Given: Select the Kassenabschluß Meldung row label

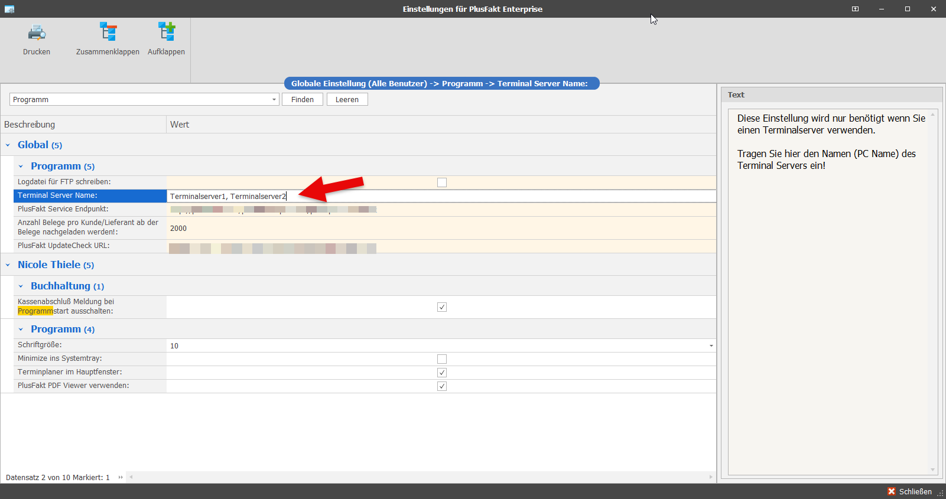Looking at the screenshot, I should coord(90,306).
